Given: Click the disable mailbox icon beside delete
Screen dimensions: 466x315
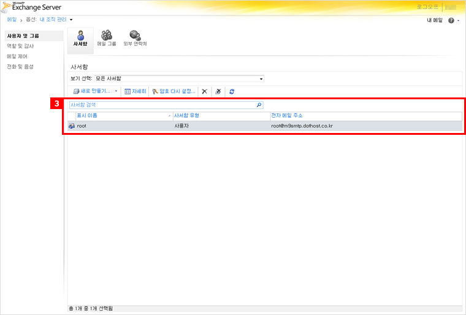Looking at the screenshot, I should pos(218,91).
